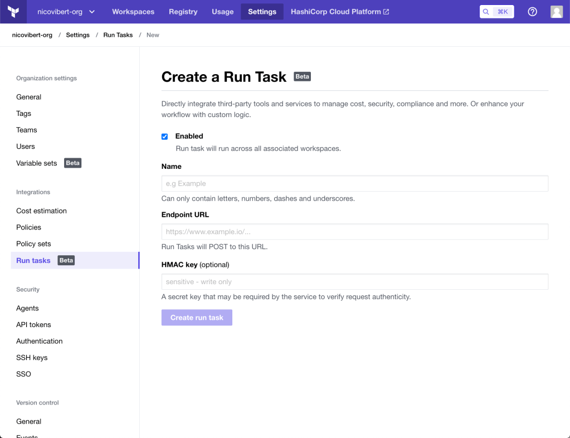Viewport: 570px width, 438px height.
Task: Go to the Usage tab
Action: pos(222,12)
